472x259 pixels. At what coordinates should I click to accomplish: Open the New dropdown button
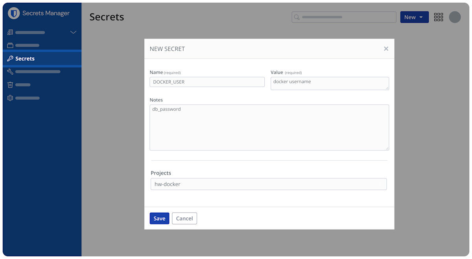[414, 17]
